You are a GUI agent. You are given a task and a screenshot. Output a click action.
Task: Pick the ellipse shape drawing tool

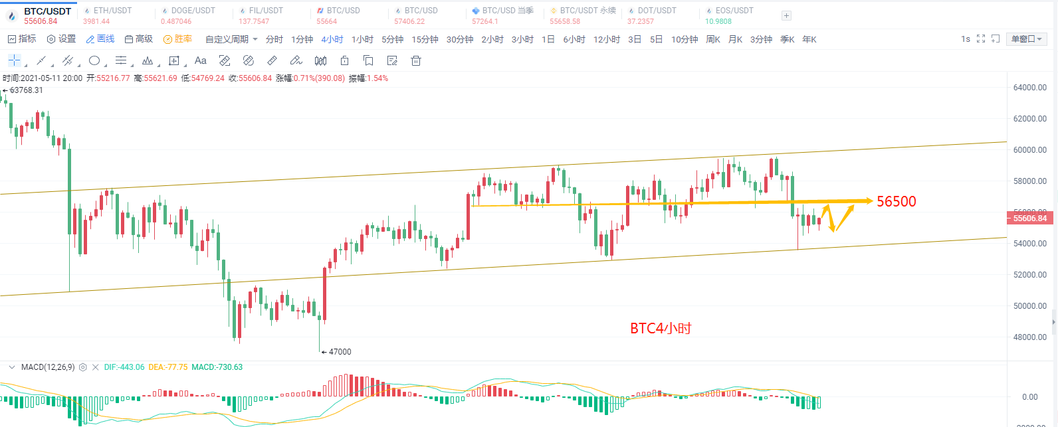pyautogui.click(x=94, y=61)
